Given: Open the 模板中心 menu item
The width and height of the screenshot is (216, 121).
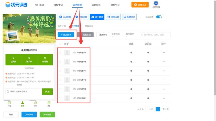Looking at the screenshot, I should click(x=58, y=5).
